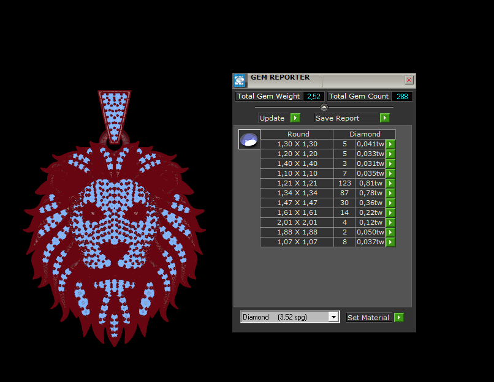Click the round gem thumbnail icon
This screenshot has height=382, width=494.
pos(249,140)
